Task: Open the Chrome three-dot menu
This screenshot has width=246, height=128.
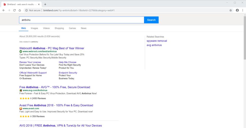Action: coord(243,10)
